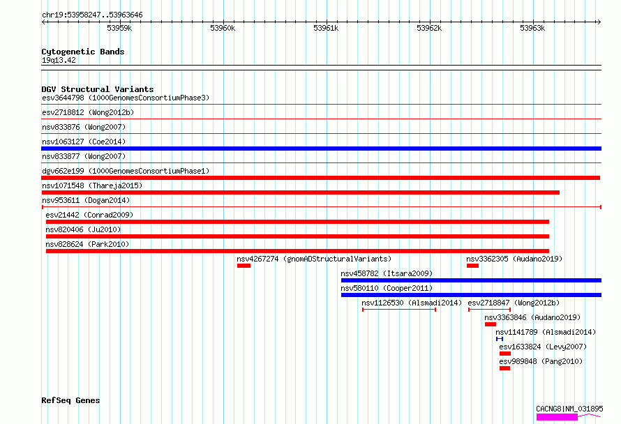Open the DGV Structural Variants track heading

pos(98,89)
